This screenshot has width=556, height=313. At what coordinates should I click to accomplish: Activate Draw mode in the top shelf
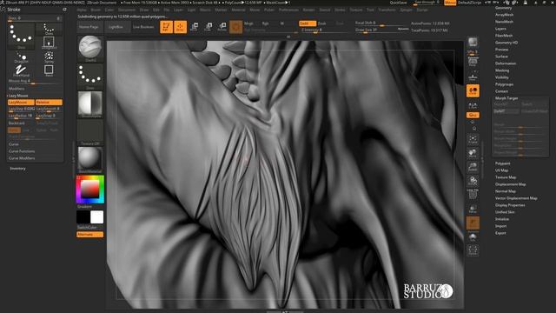[180, 27]
